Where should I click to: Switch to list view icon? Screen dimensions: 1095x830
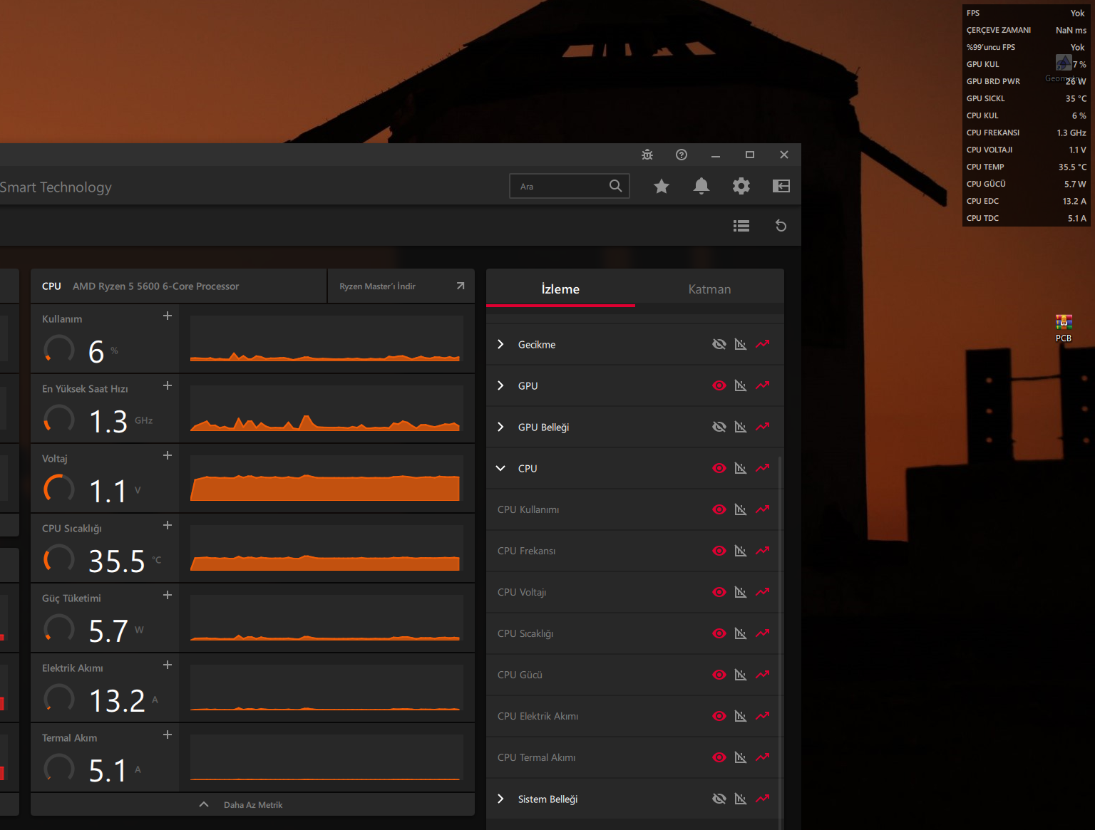coord(741,226)
